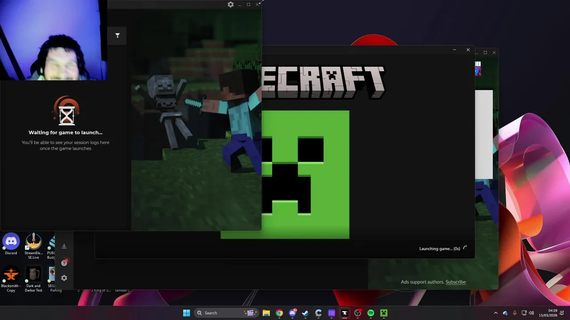The image size is (570, 320).
Task: Click the 'Waiting for game to launch...' heading
Action: pyautogui.click(x=65, y=132)
